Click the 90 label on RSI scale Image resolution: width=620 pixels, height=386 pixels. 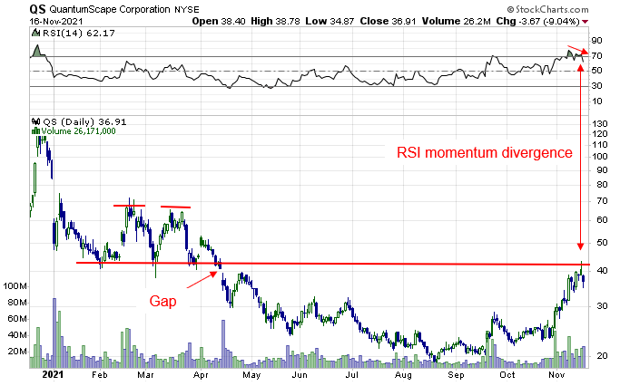pos(596,40)
